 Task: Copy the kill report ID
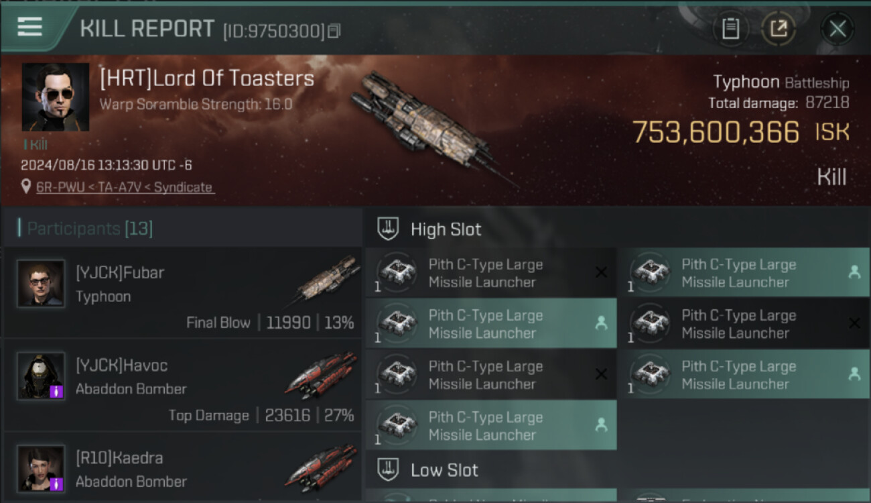coord(334,31)
